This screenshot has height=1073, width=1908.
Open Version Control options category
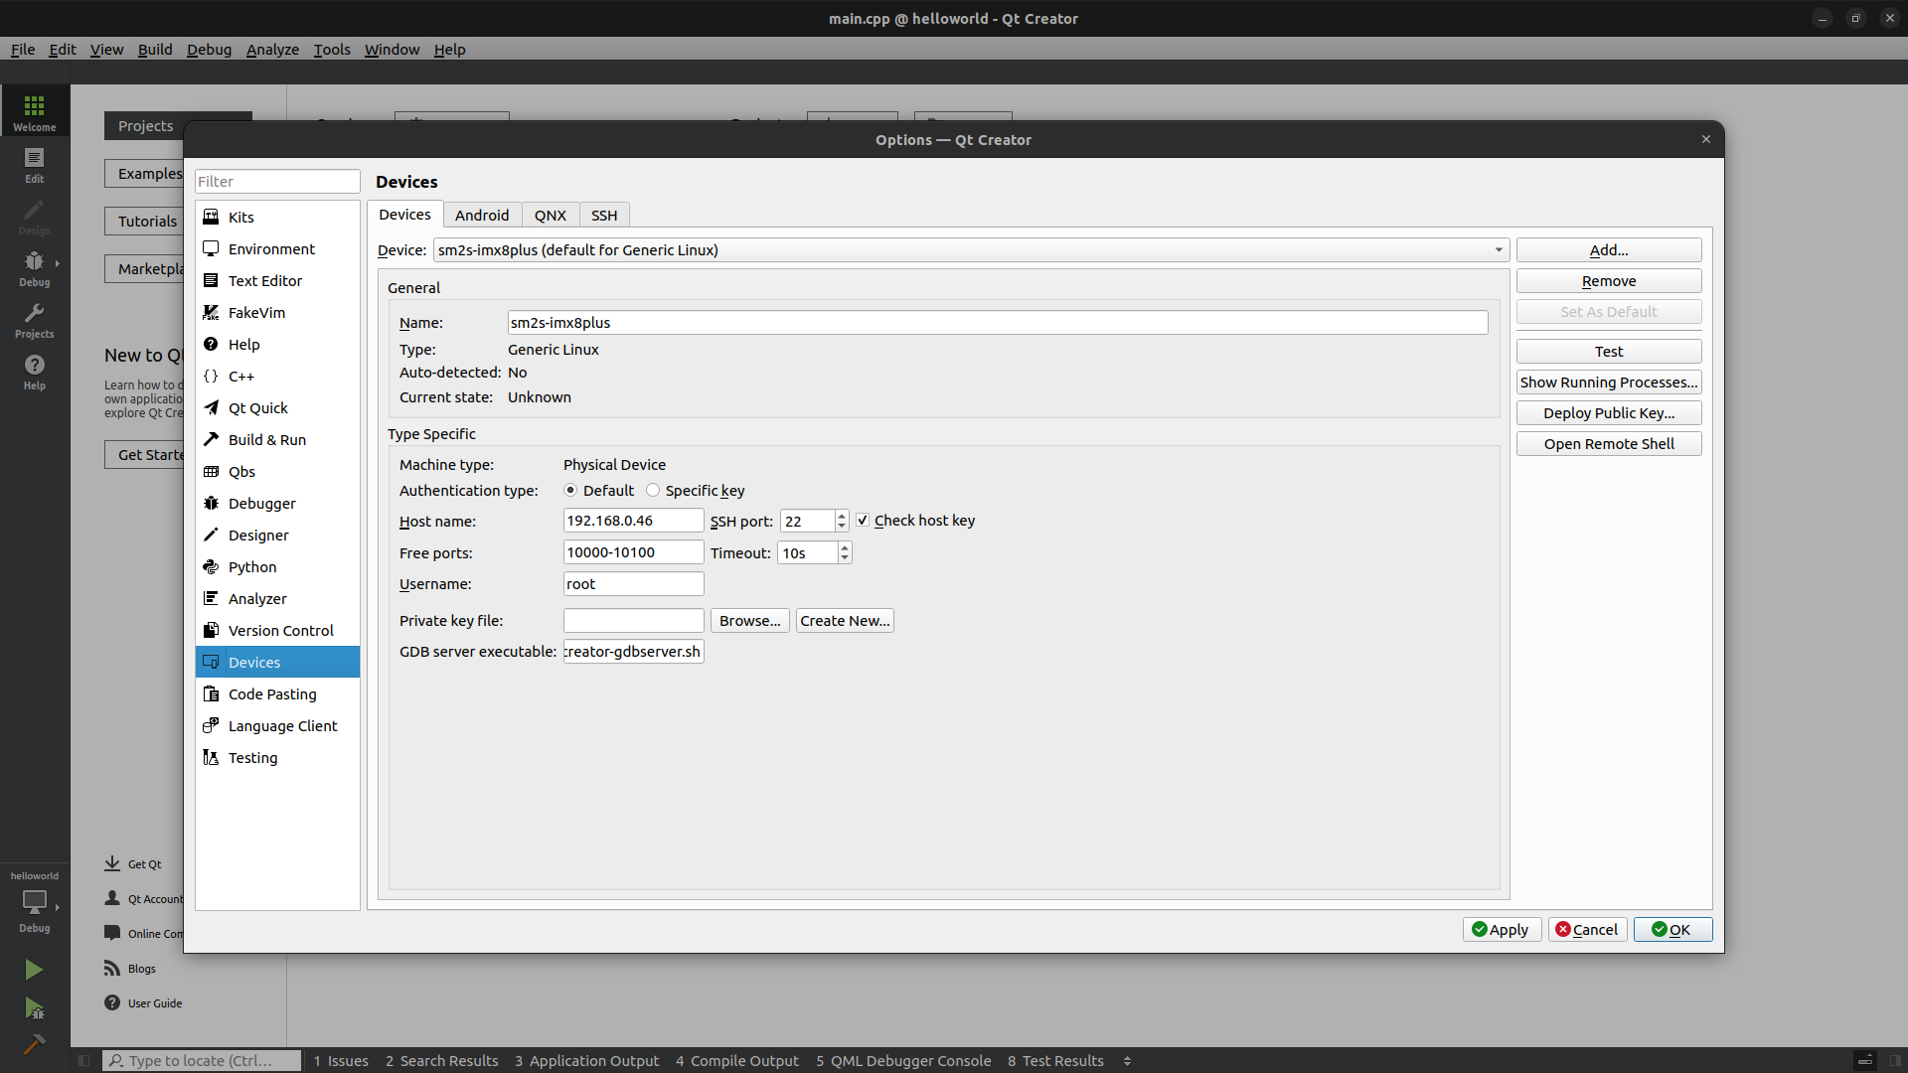(280, 631)
